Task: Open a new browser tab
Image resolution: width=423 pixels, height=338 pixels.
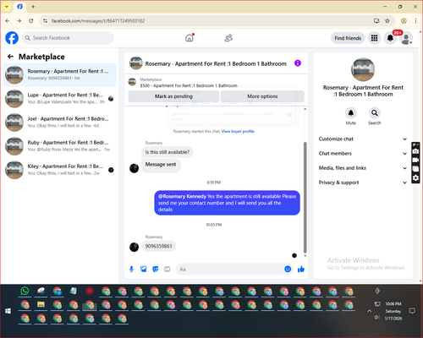Action: [33, 7]
